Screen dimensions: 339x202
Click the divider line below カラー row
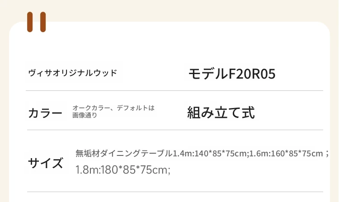pos(174,130)
